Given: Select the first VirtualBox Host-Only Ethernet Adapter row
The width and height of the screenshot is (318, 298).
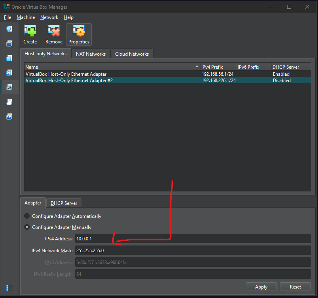Looking at the screenshot, I should (x=168, y=74).
